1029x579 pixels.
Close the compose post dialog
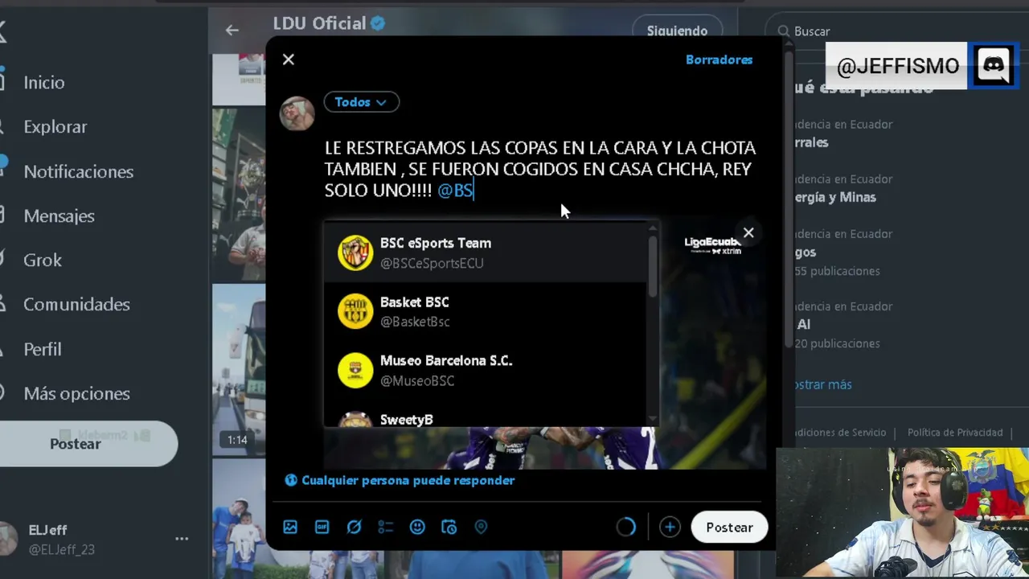[289, 60]
